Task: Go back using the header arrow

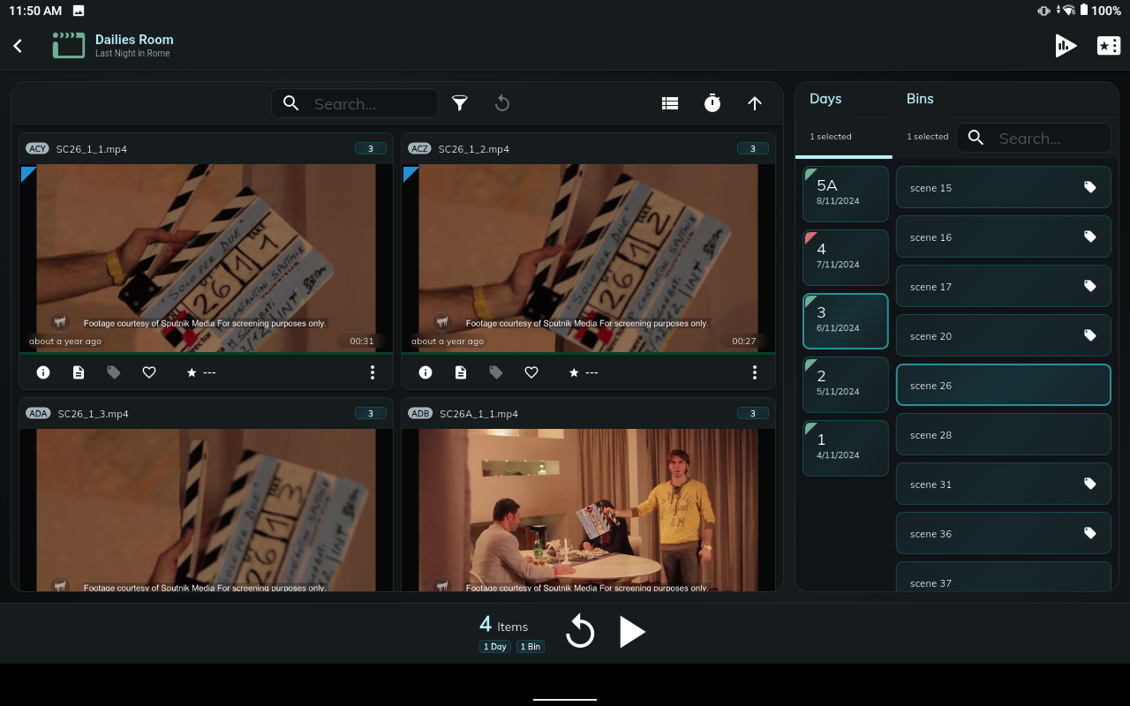Action: 18,46
